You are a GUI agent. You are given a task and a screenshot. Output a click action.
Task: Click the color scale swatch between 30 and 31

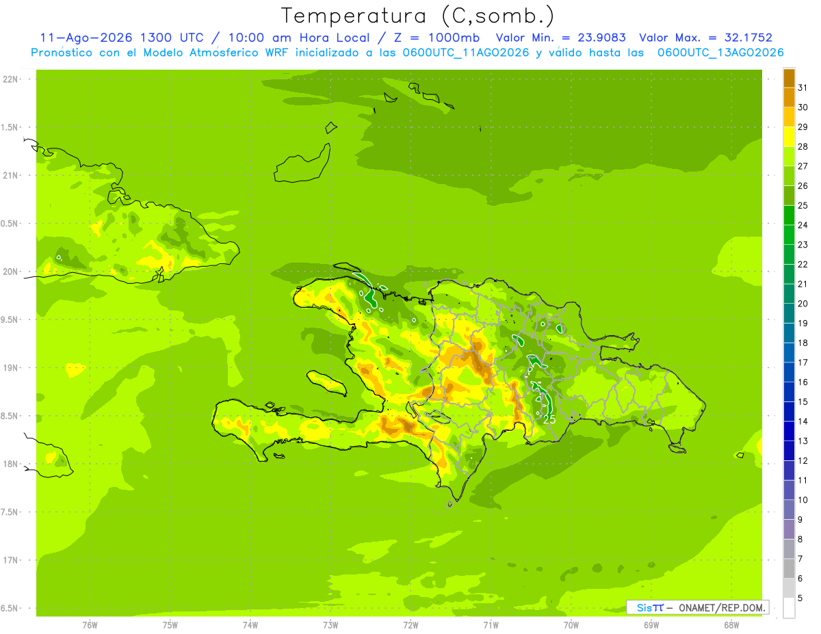[x=789, y=98]
